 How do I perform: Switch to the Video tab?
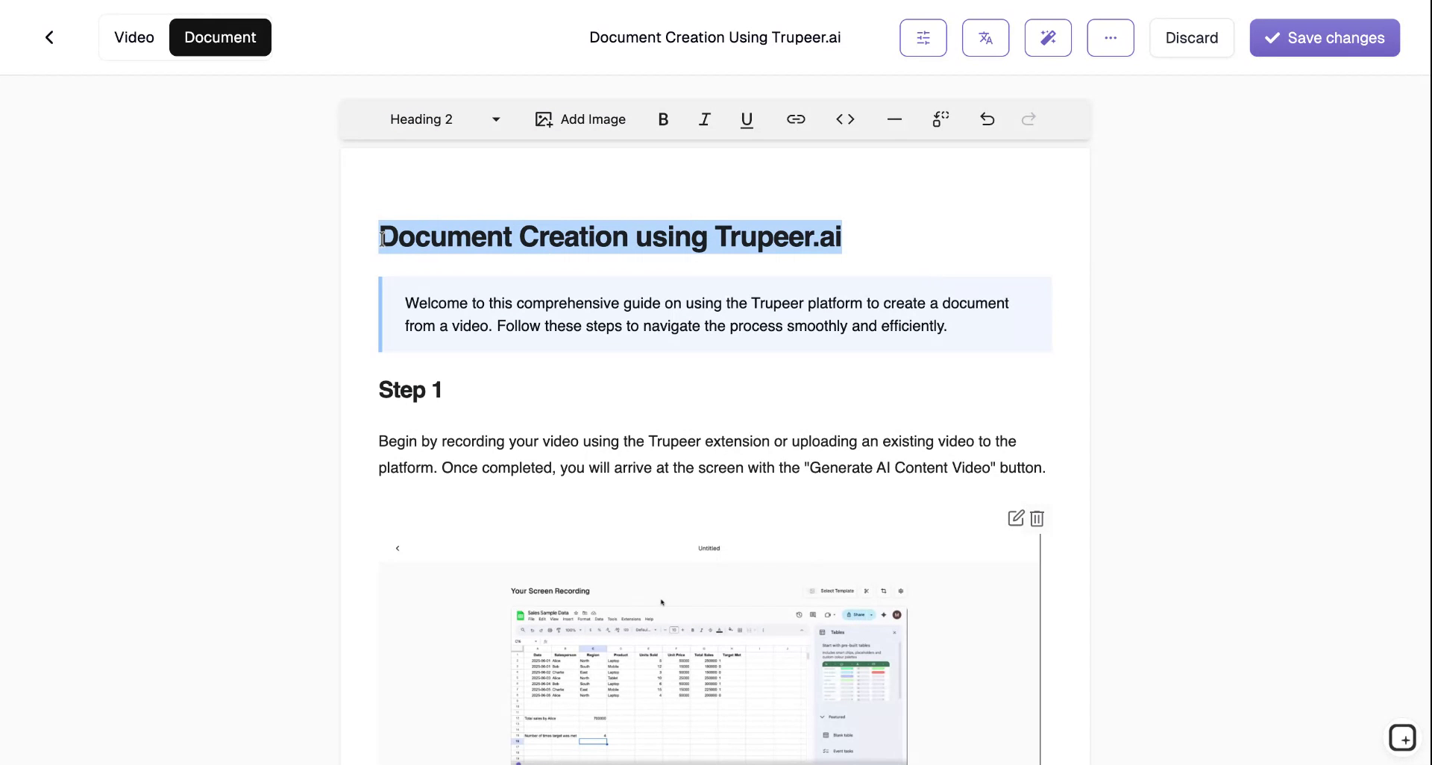(x=134, y=37)
